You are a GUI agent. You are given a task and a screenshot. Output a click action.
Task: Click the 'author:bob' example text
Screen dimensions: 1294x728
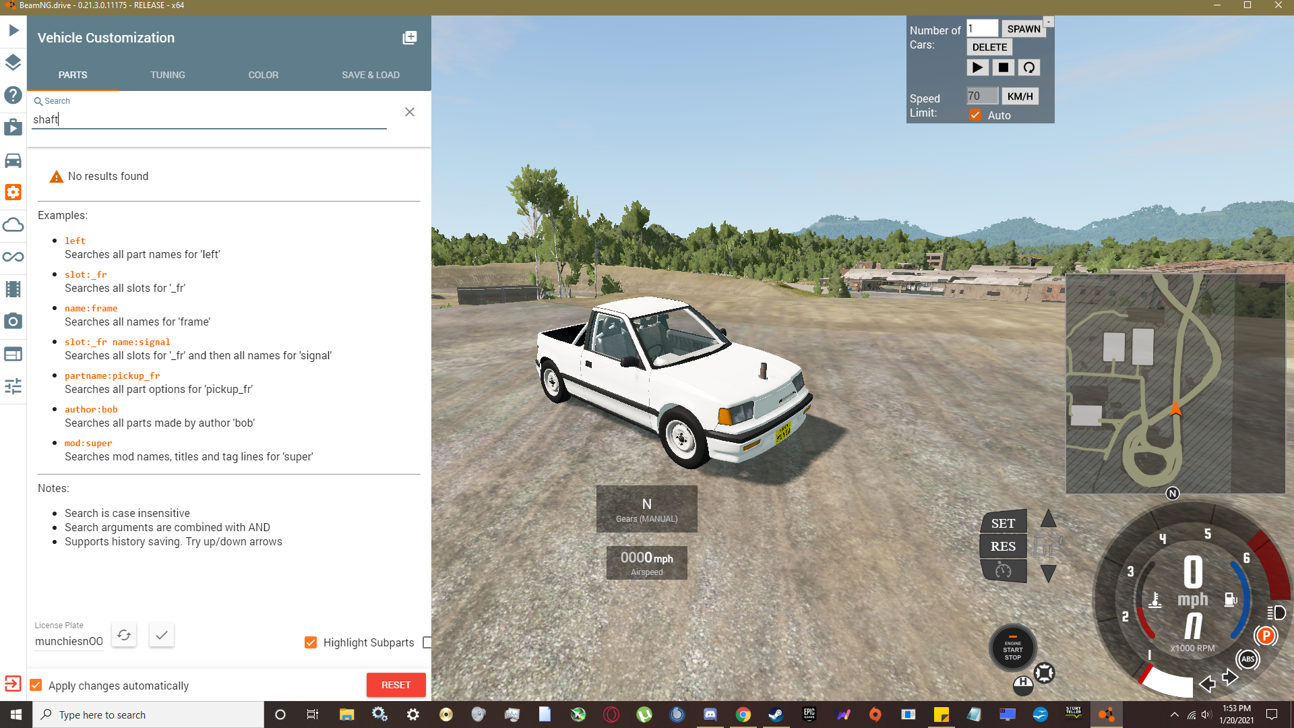tap(91, 409)
